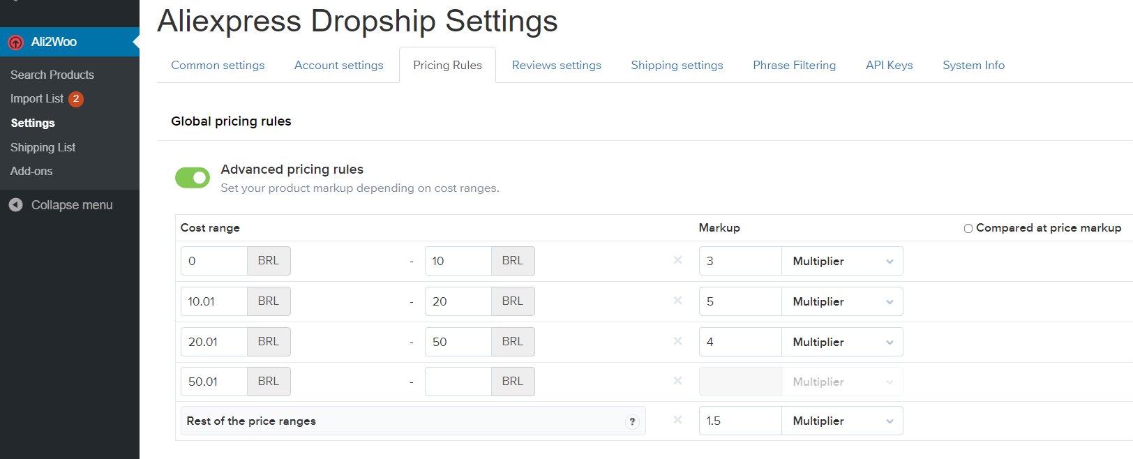
Task: Click the Aliexpress Dropship Settings title
Action: [x=357, y=21]
